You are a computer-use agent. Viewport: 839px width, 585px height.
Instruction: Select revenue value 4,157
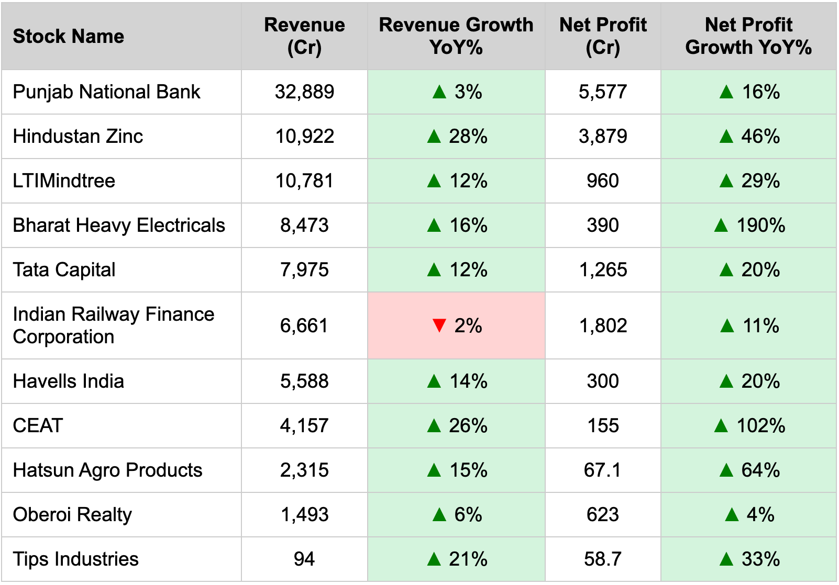click(304, 426)
